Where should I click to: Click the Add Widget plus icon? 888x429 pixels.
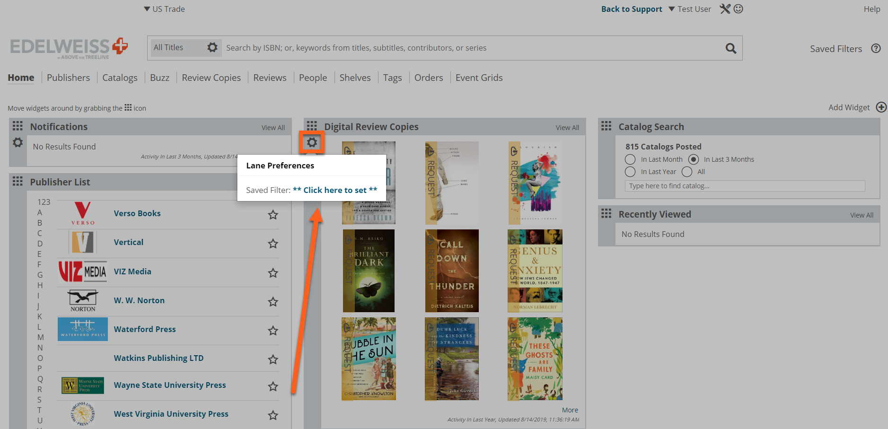pos(881,107)
